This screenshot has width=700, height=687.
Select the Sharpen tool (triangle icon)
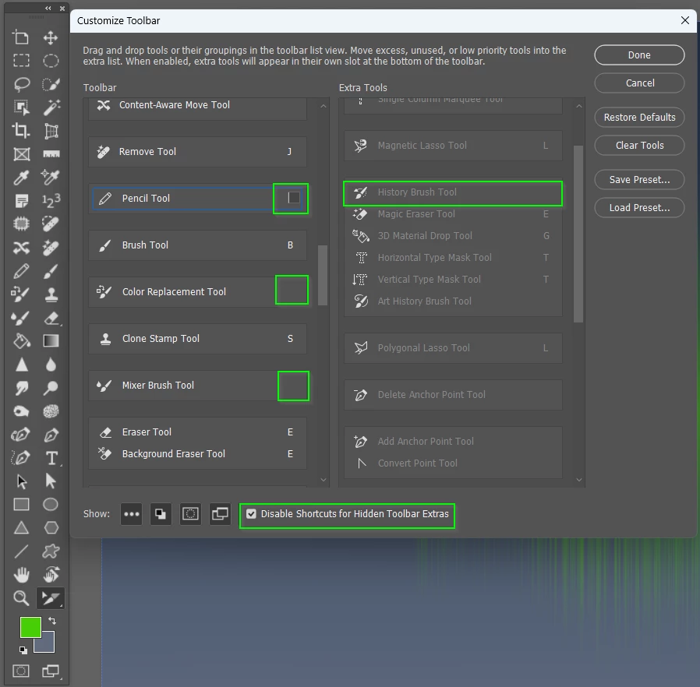tap(21, 365)
